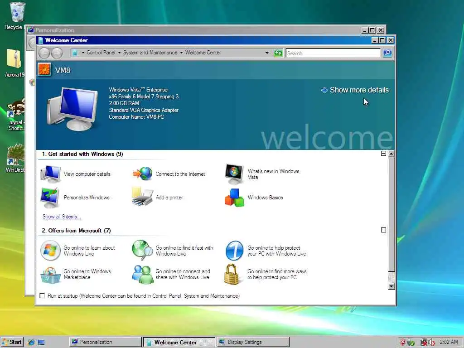The image size is (464, 348).
Task: Click the Windows Live learn about logo icon
Action: tap(50, 250)
